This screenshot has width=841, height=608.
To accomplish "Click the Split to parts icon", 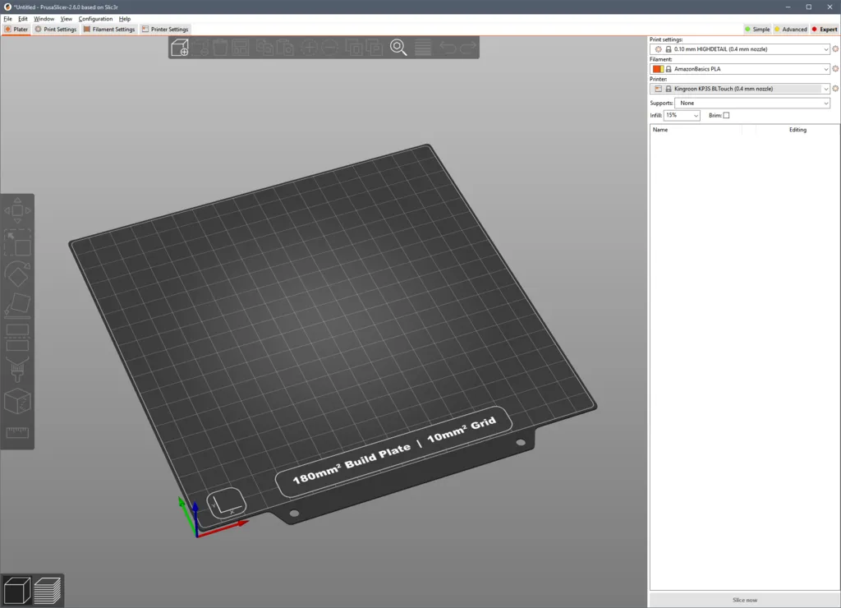I will (x=374, y=48).
